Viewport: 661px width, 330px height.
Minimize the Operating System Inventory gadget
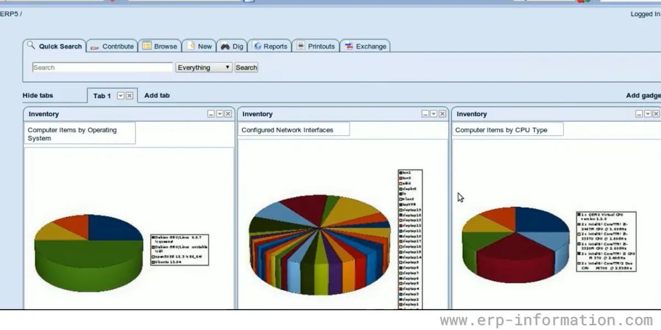211,114
